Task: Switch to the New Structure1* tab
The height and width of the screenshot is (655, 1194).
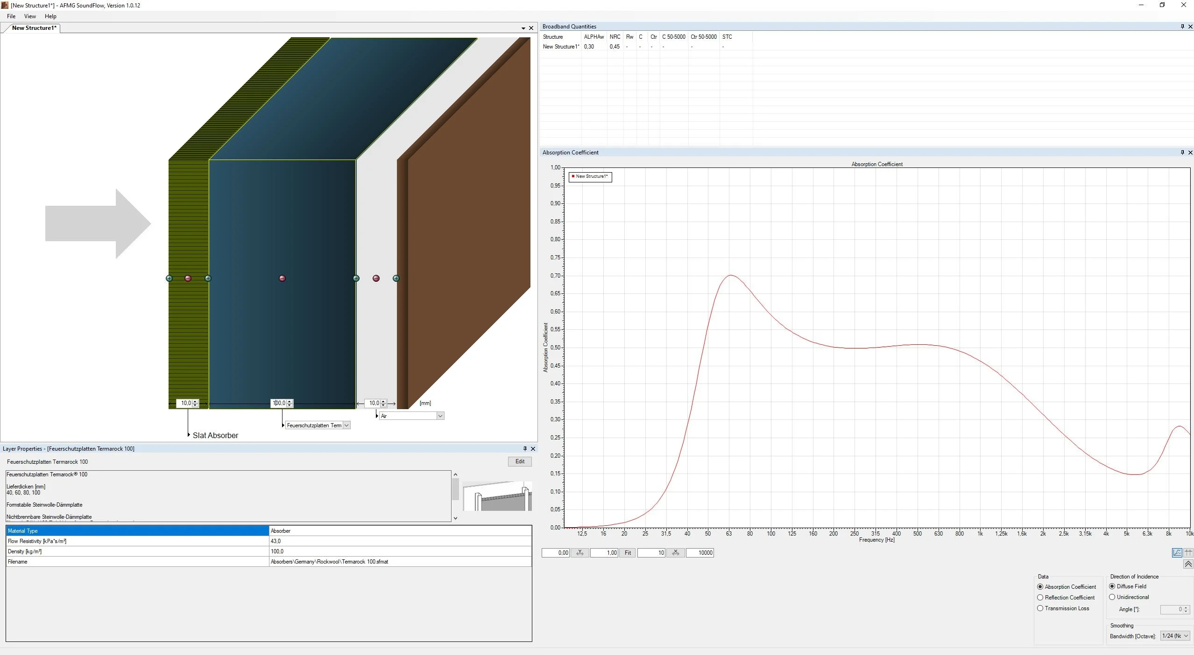Action: coord(34,28)
